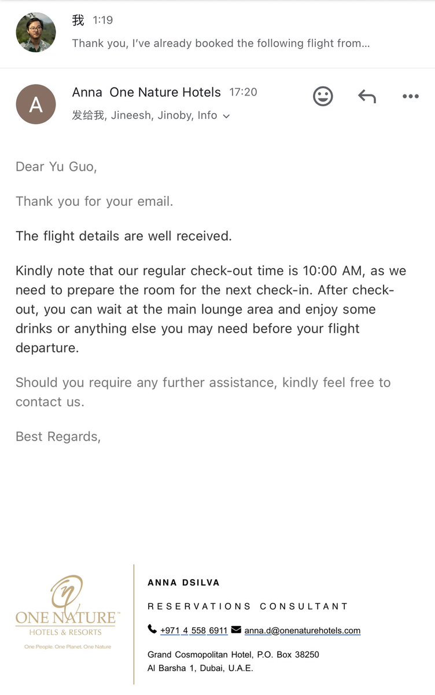Click 'ANNA DSILVA' name in signature
Screen dimensions: 435x695
[183, 583]
